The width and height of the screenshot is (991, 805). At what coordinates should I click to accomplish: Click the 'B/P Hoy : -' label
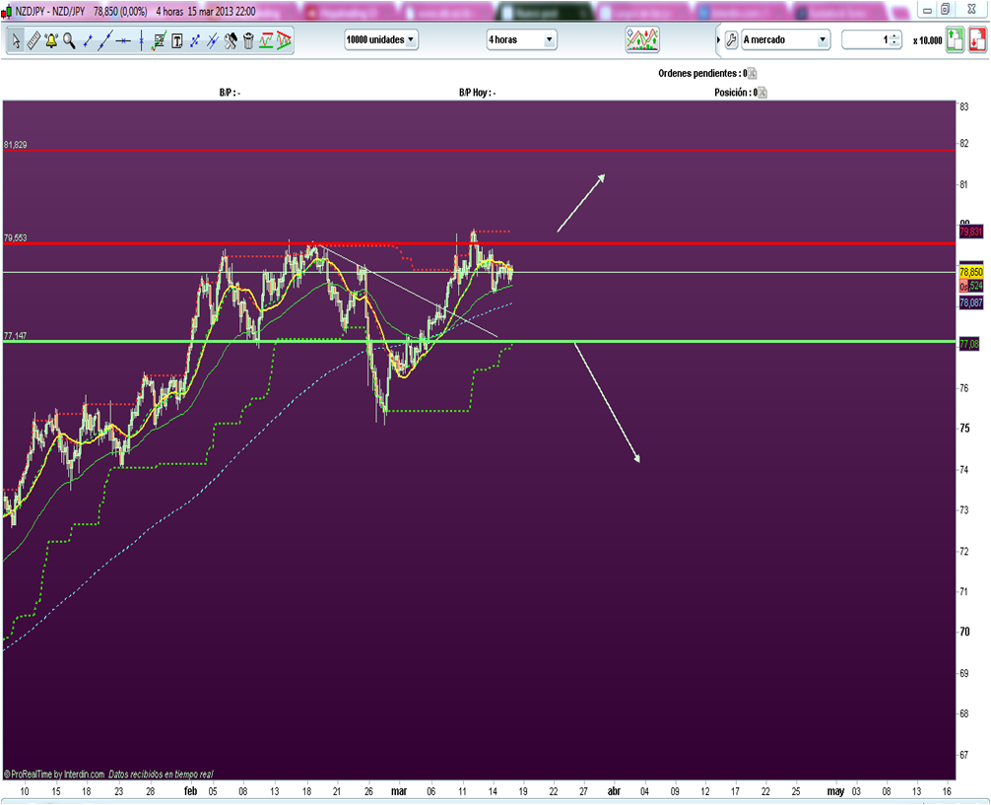pos(477,93)
